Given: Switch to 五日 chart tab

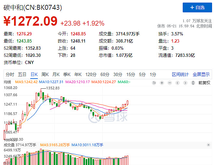Looking at the screenshot, I should pos(22,74).
